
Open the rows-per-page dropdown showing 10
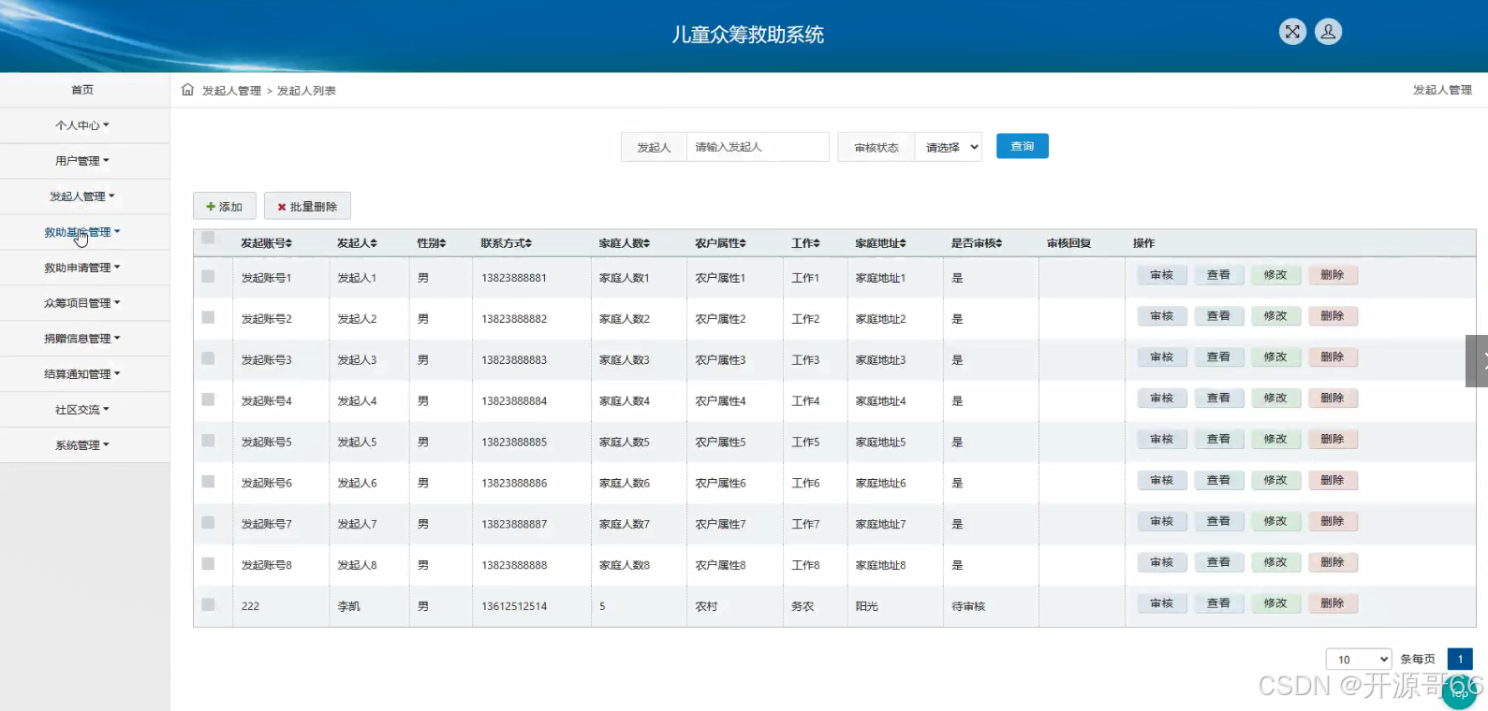1359,660
